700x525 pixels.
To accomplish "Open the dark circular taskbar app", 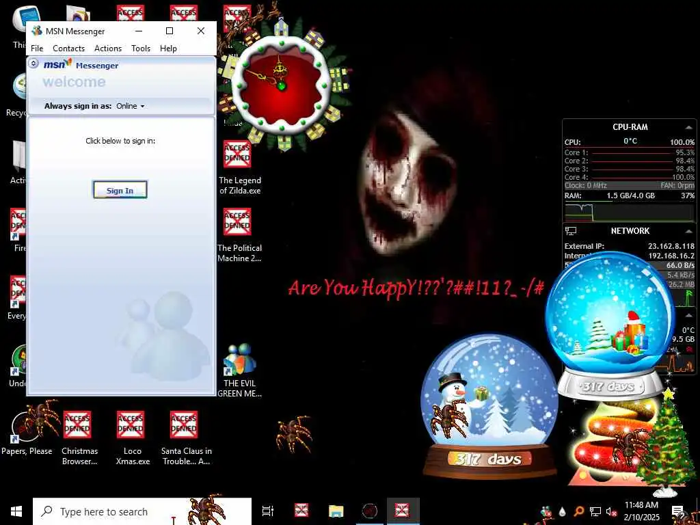I will click(370, 511).
